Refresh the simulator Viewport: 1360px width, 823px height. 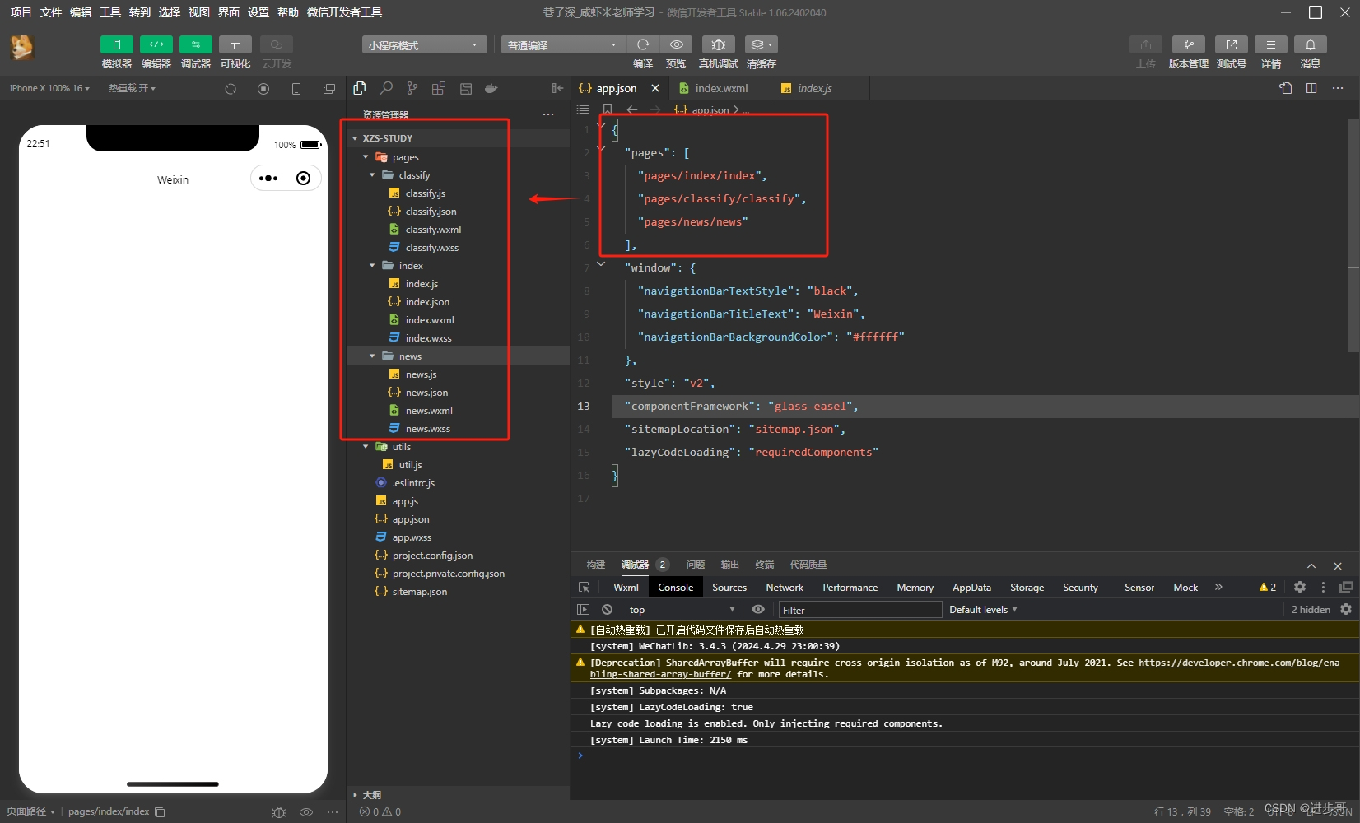[x=231, y=89]
